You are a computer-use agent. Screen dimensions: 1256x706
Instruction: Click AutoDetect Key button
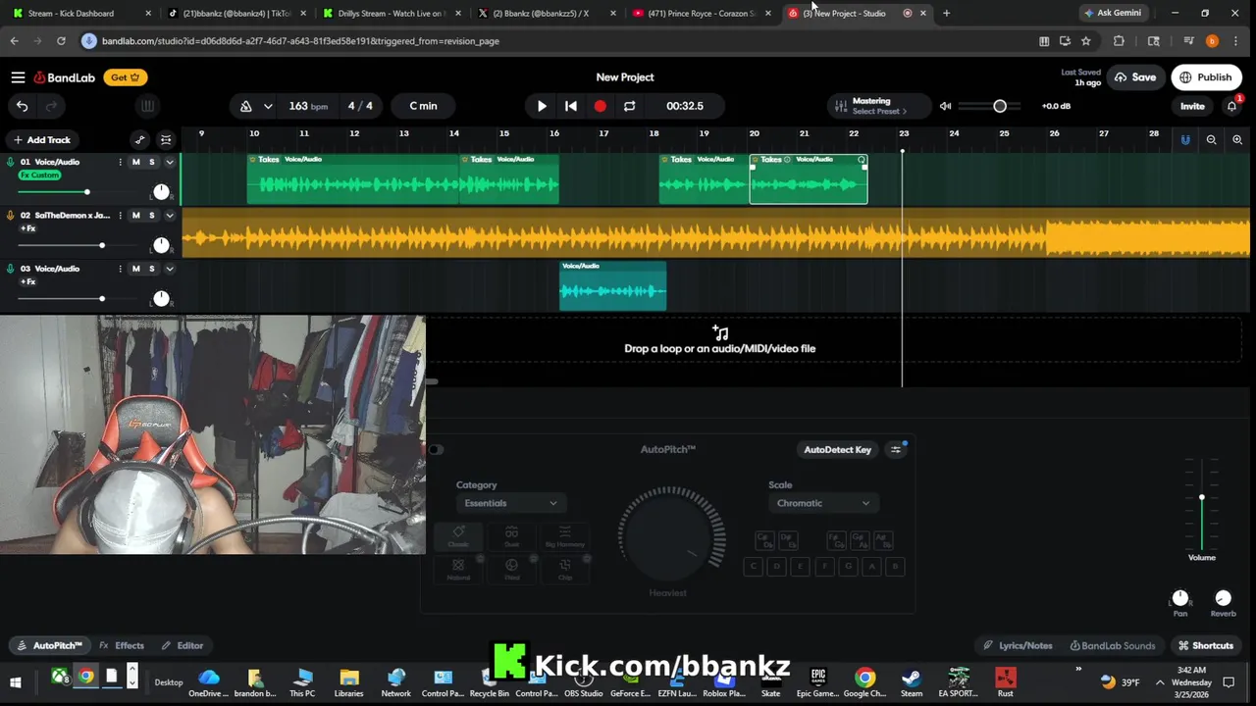[x=838, y=449]
